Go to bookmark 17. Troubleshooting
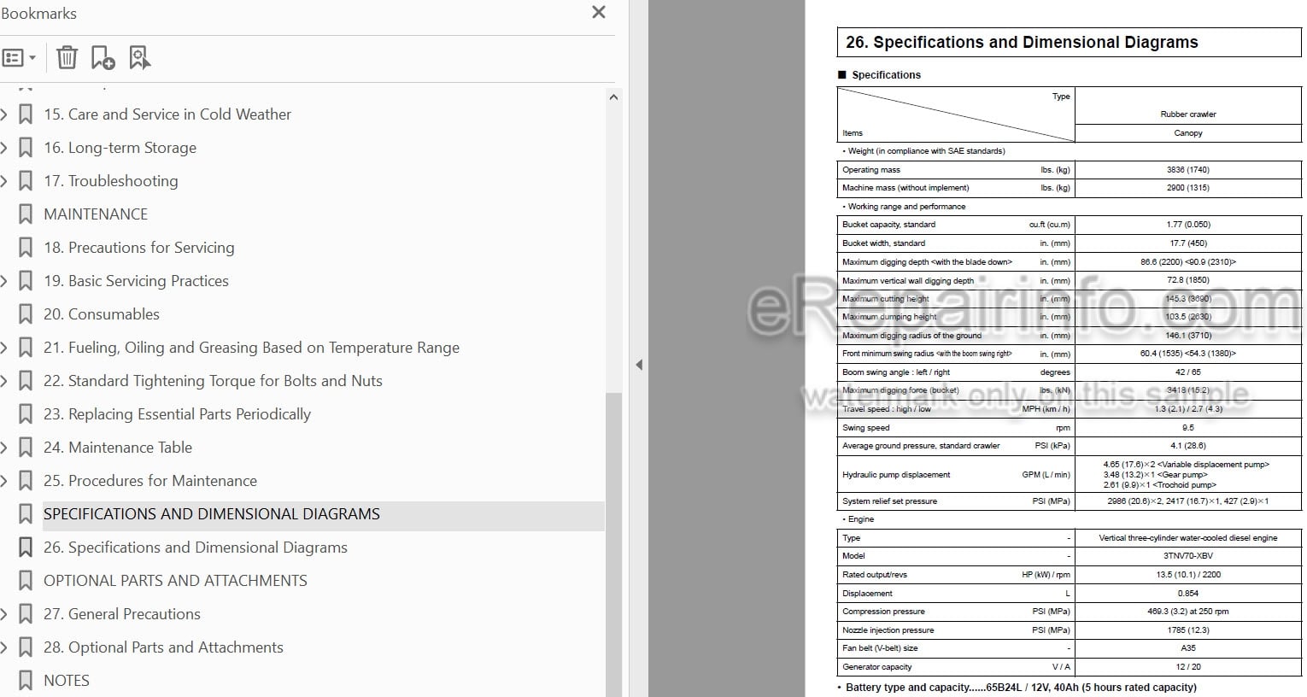Viewport: 1307px width, 697px height. pos(111,181)
